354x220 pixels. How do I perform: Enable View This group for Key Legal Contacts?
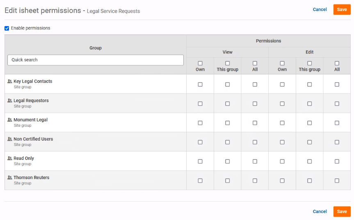pos(227,84)
